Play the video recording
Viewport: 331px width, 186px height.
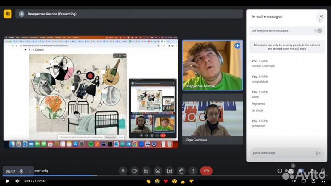(7, 181)
